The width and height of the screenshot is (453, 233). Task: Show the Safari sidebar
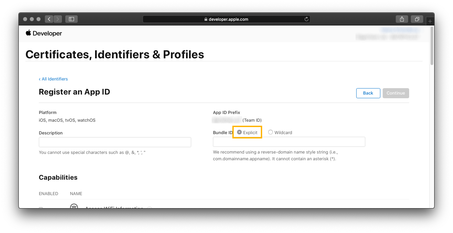tap(71, 19)
